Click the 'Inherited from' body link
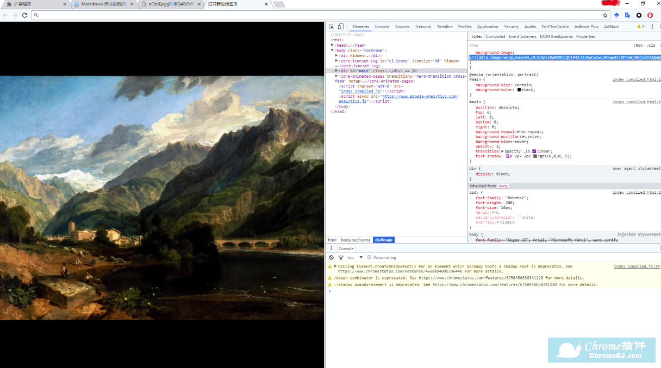The image size is (661, 368). pos(503,186)
